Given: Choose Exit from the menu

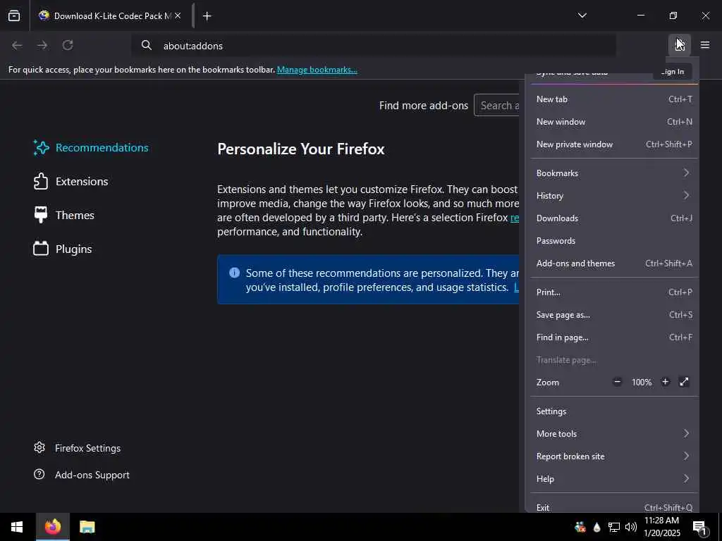Looking at the screenshot, I should [614, 506].
